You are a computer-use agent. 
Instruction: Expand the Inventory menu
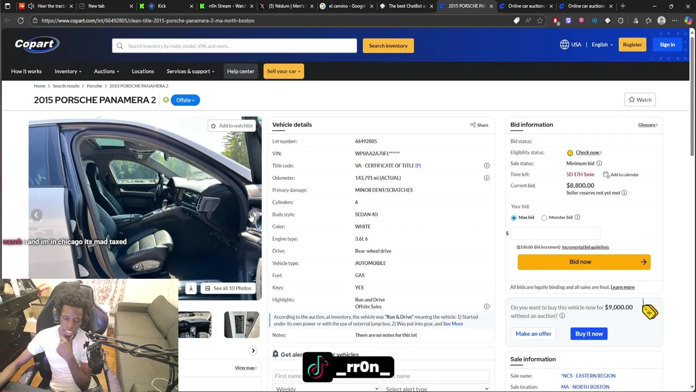point(68,71)
